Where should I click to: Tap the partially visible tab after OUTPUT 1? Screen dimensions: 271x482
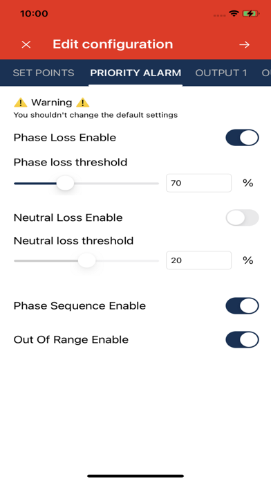pyautogui.click(x=265, y=73)
